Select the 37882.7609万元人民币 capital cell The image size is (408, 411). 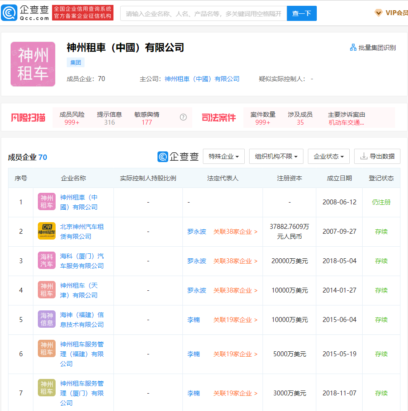(289, 232)
